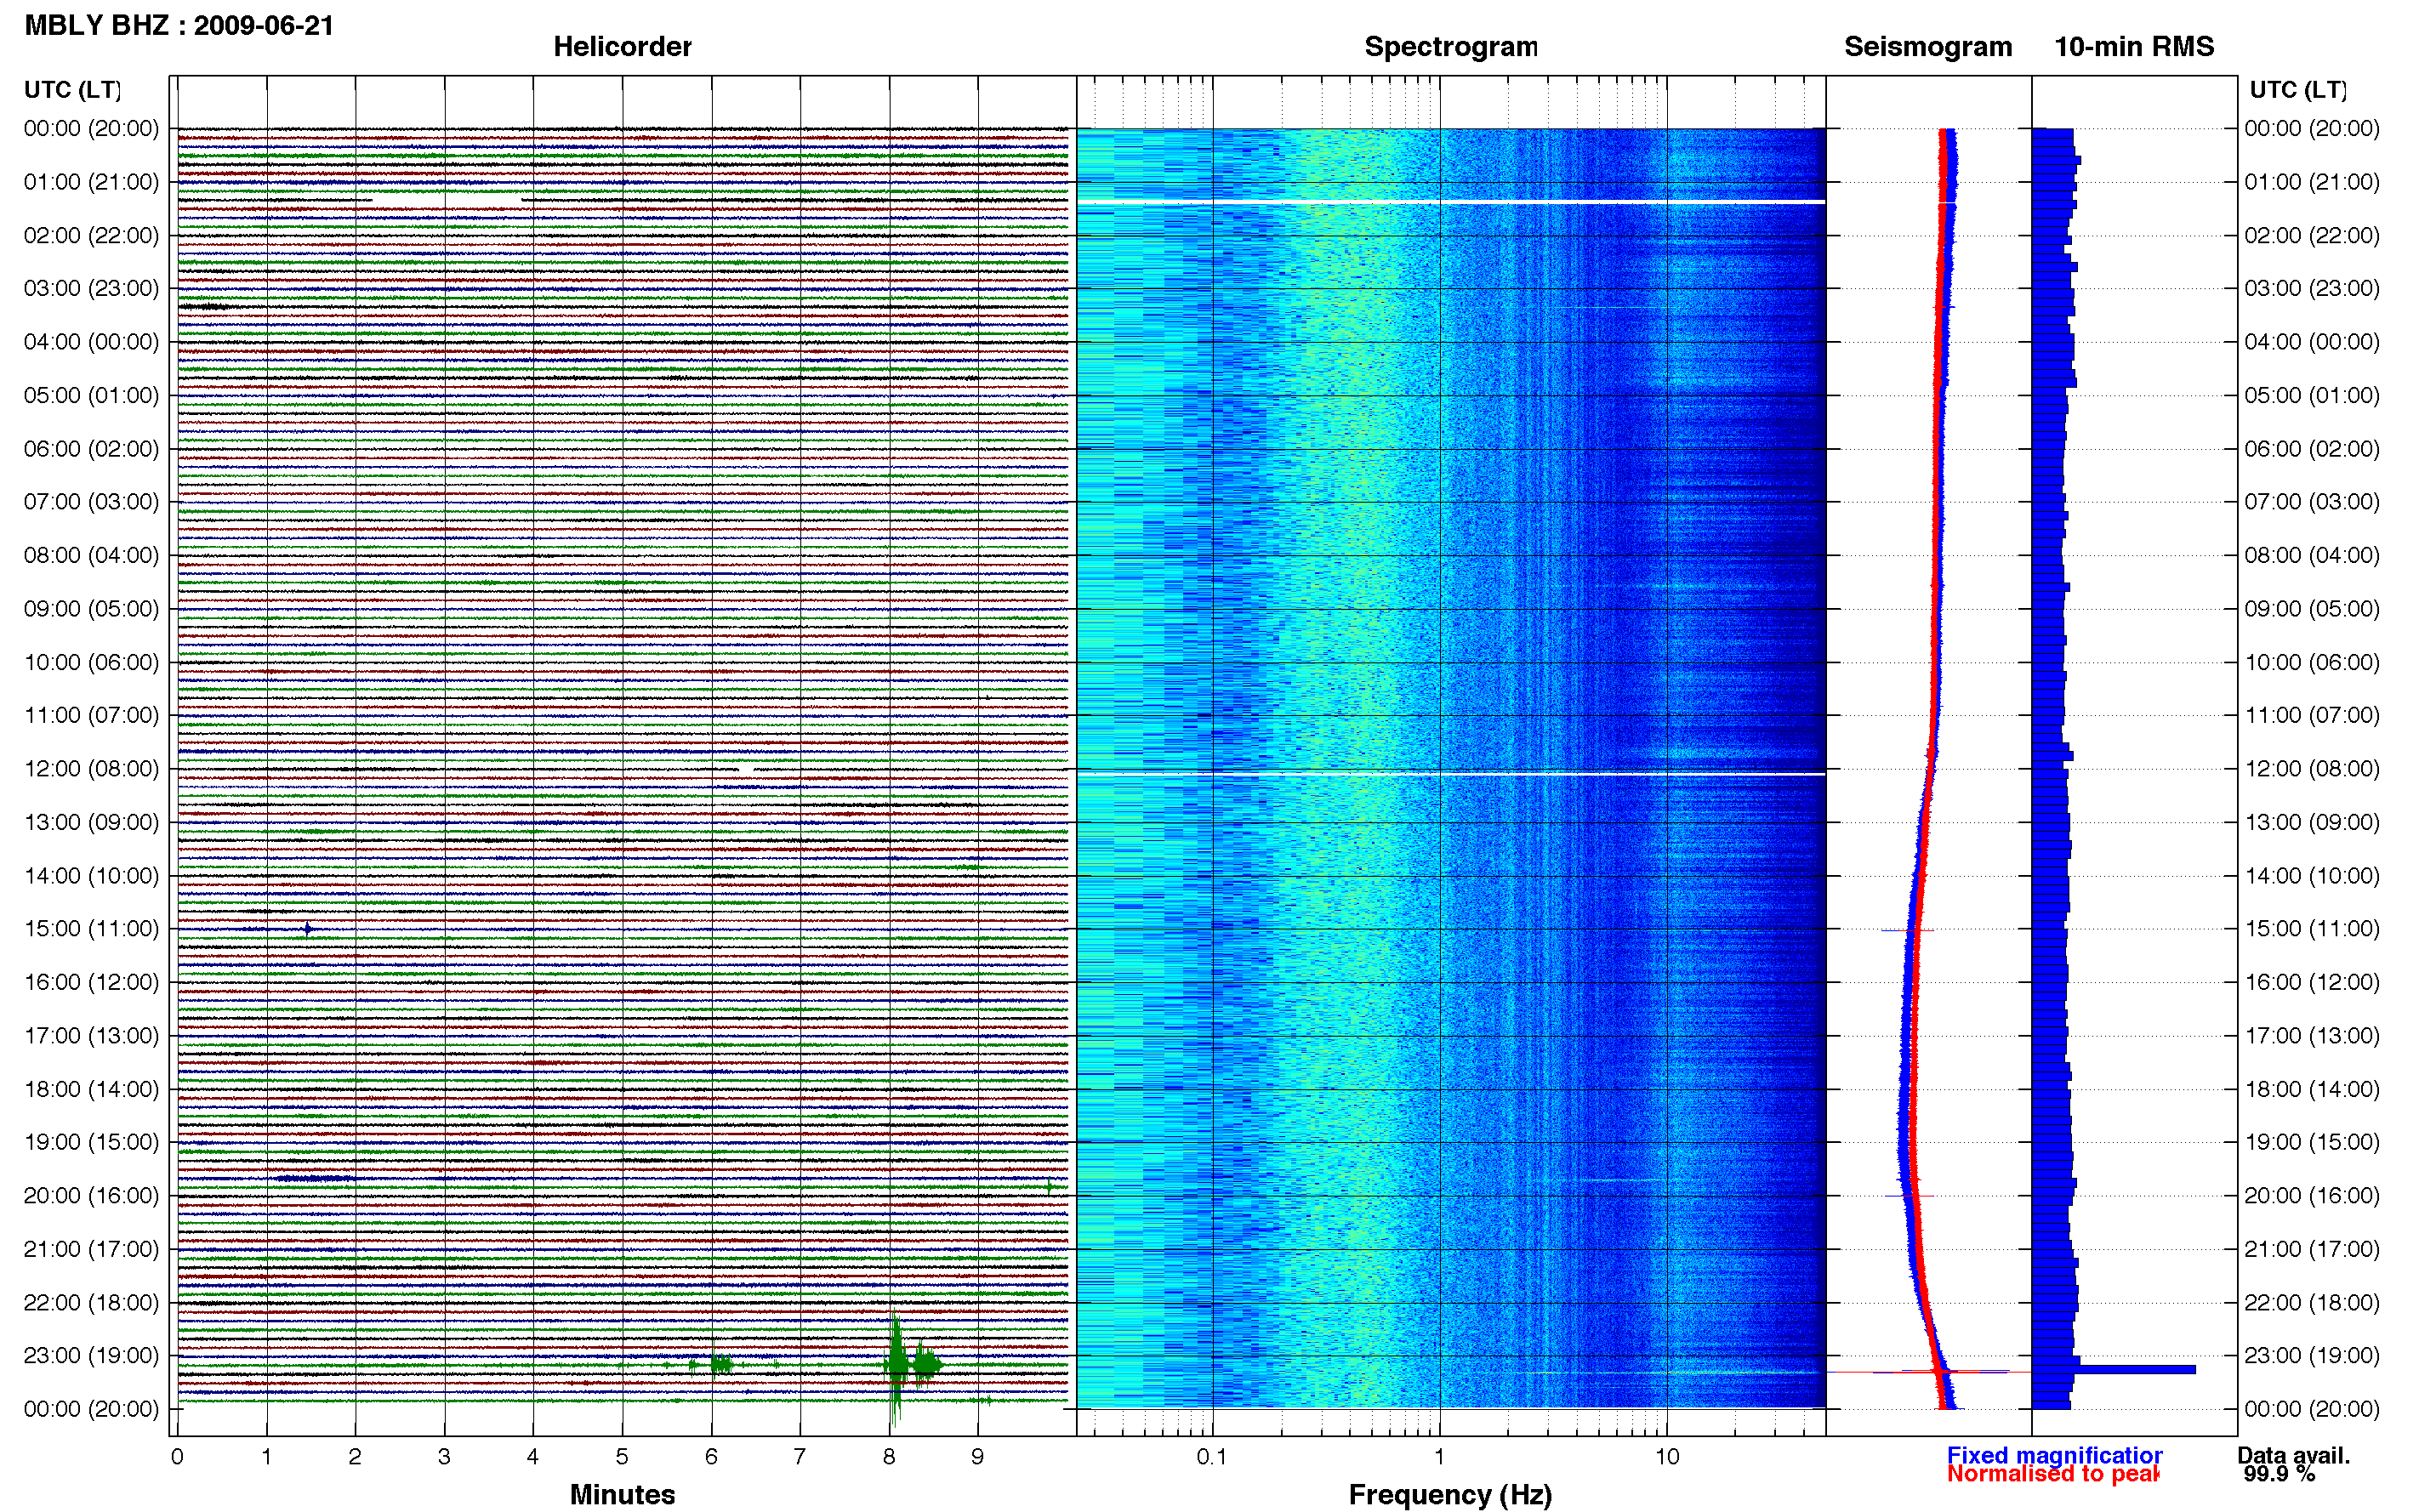Click the minute tick label 5
This screenshot has width=2419, height=1512.
622,1457
